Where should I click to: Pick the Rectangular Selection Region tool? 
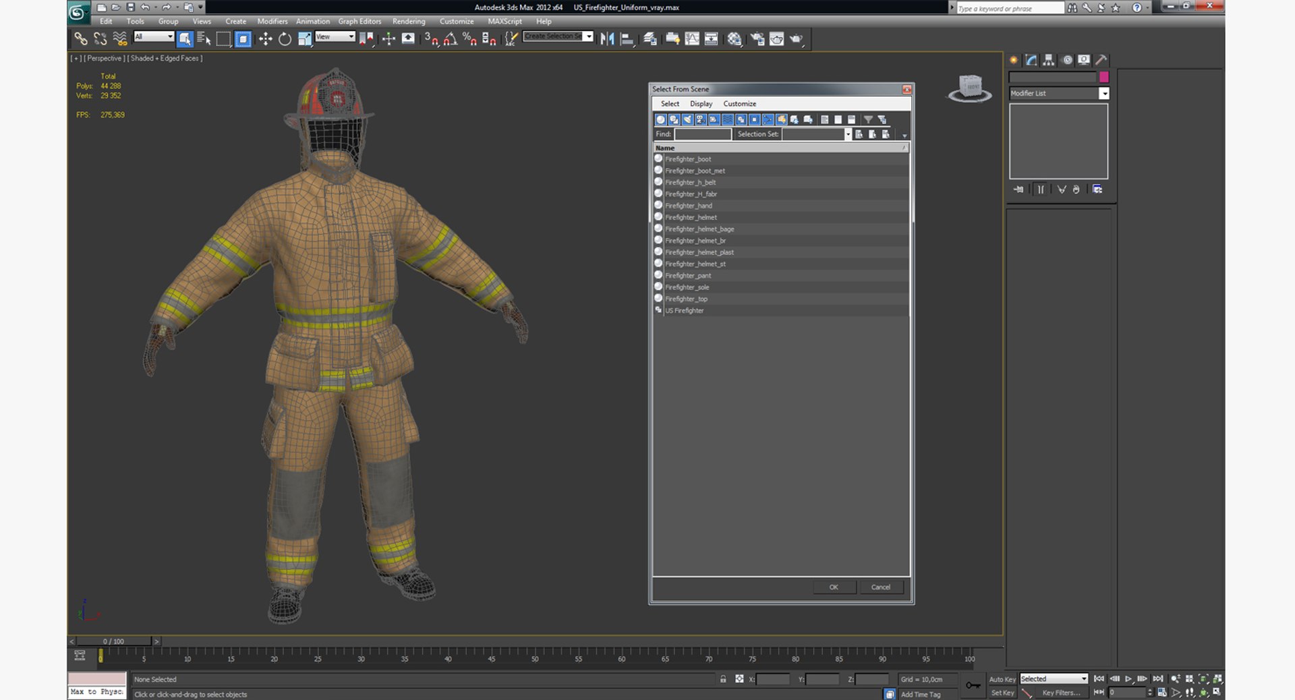(223, 39)
